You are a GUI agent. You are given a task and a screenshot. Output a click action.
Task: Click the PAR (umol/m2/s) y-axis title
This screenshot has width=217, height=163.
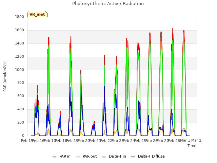[5, 76]
